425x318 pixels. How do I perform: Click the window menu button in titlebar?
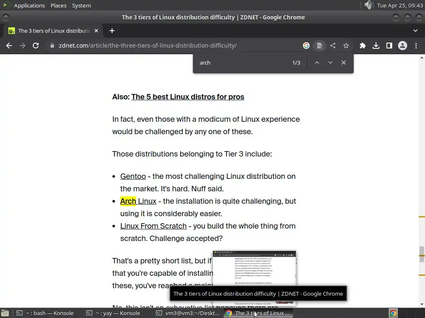[6, 17]
